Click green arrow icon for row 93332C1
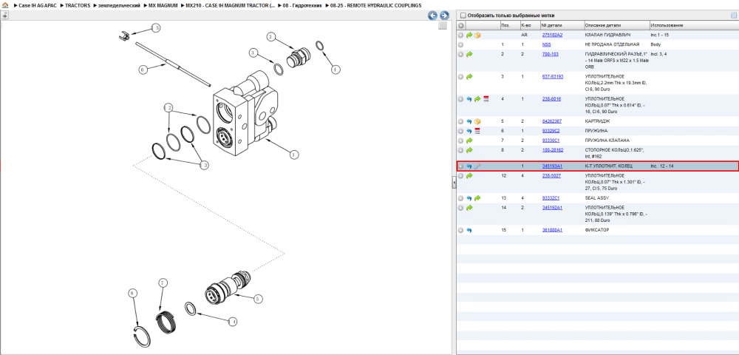Viewport: 739px width, 355px height. tap(477, 198)
